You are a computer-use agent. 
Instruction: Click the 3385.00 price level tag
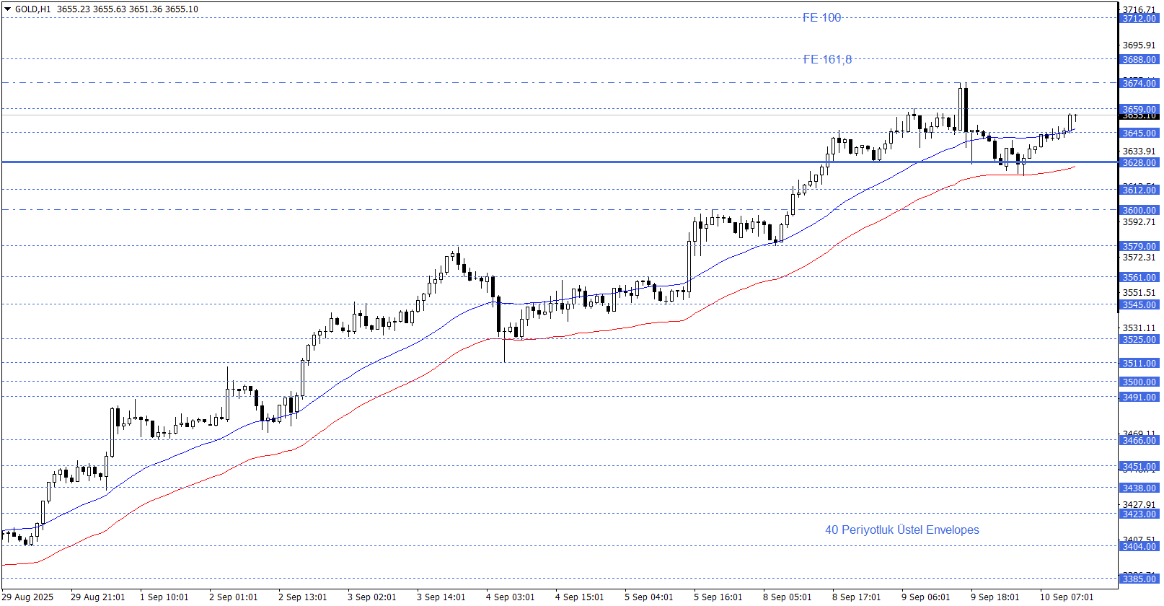(1139, 579)
